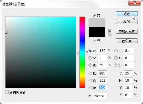Close the color picker dialog
The image size is (143, 104).
tap(134, 3)
